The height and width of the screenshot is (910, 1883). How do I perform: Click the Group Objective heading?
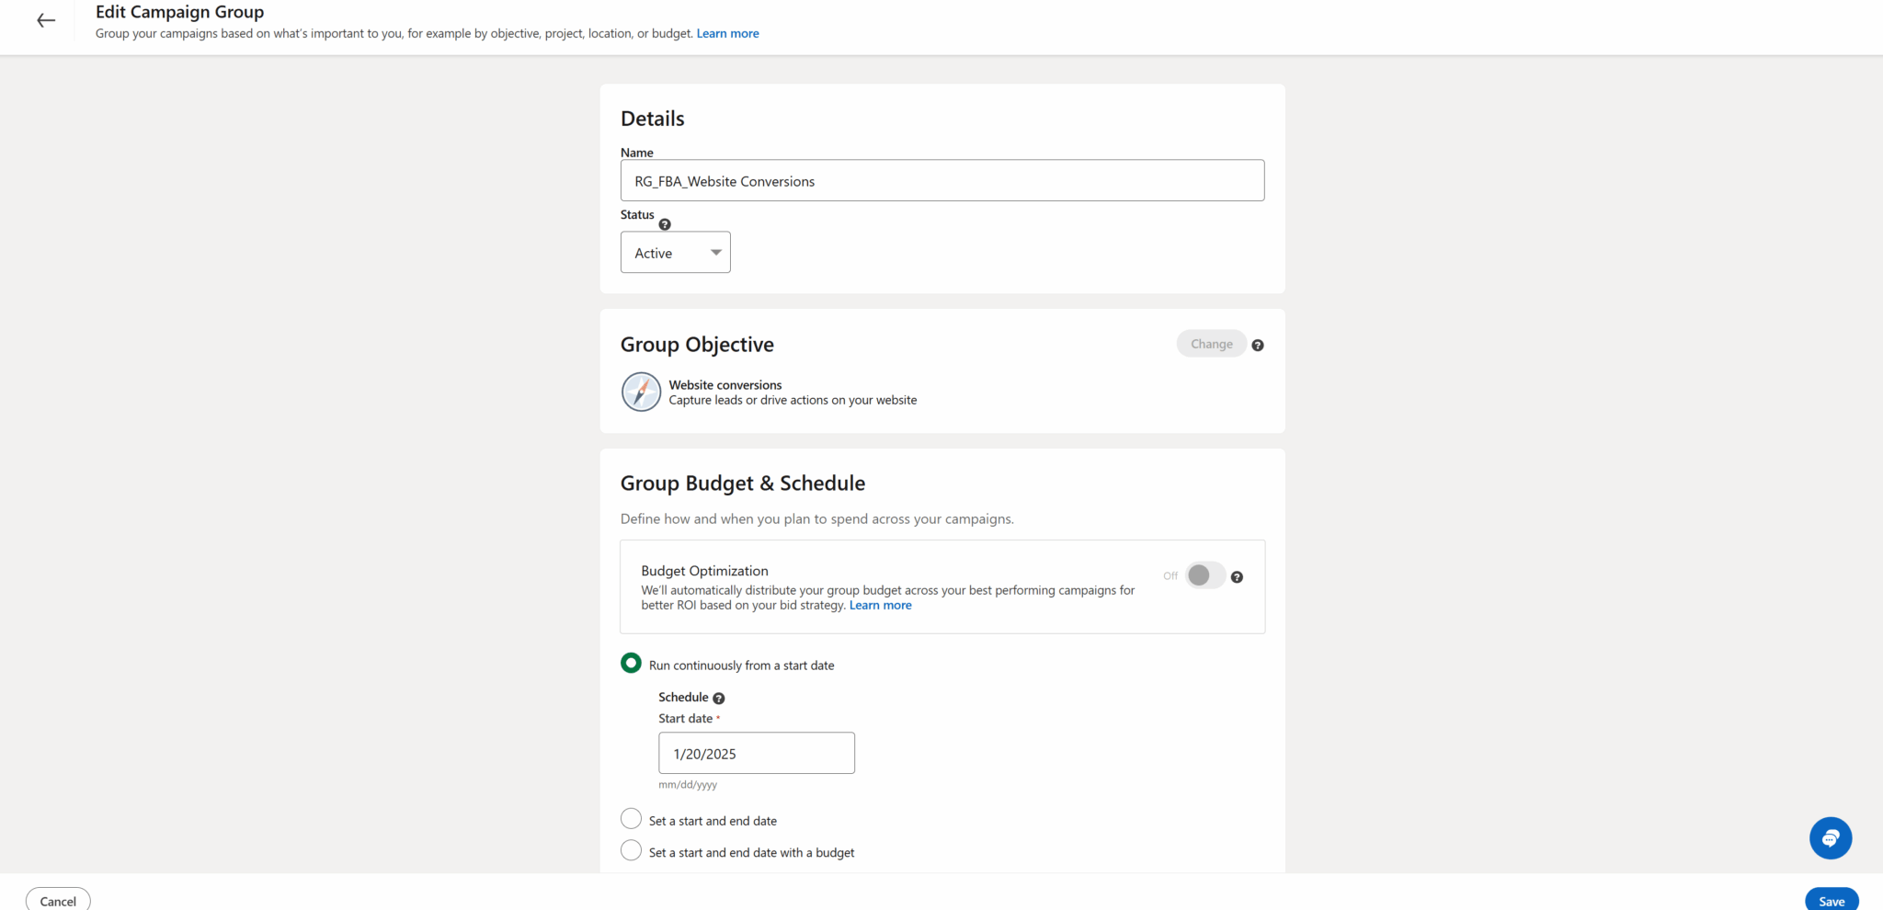tap(697, 345)
